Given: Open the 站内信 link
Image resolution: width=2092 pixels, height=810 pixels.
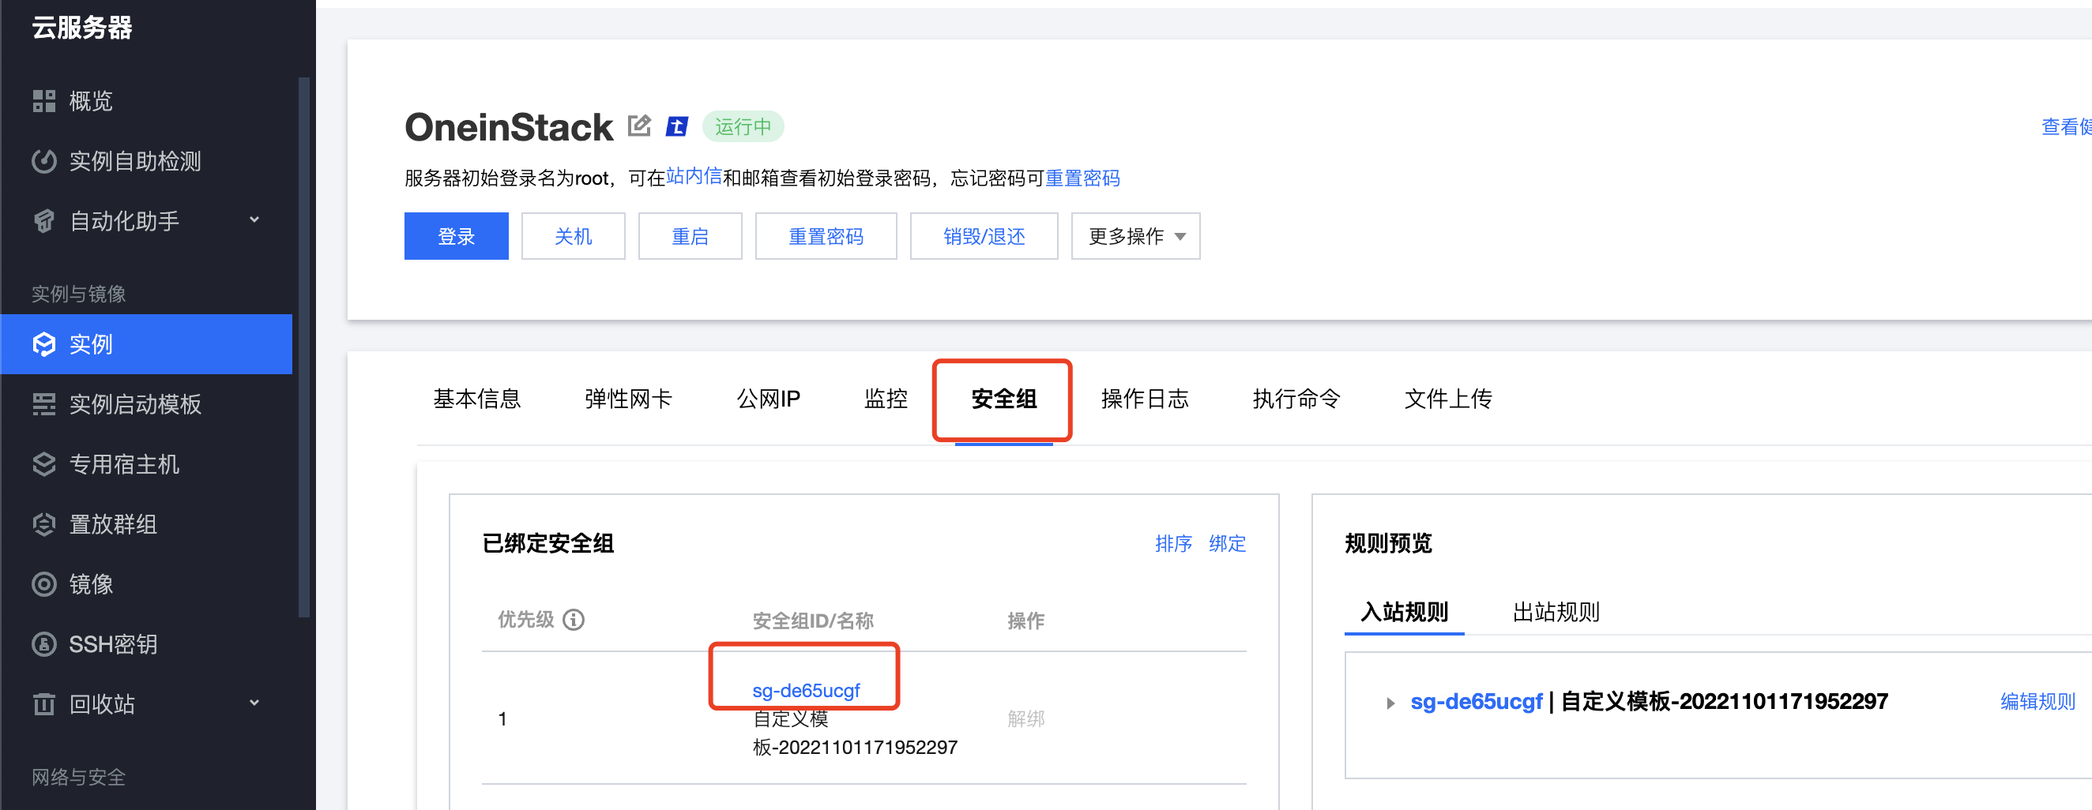Looking at the screenshot, I should (x=694, y=176).
